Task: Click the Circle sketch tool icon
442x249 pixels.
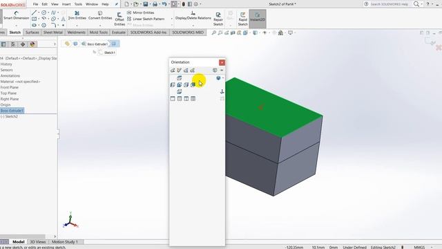Action: click(44, 12)
